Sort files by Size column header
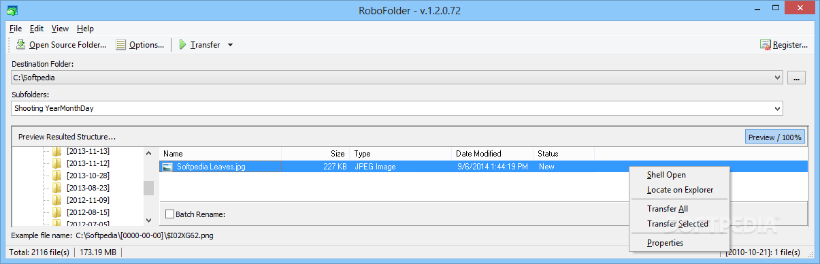The width and height of the screenshot is (820, 264). pyautogui.click(x=316, y=154)
